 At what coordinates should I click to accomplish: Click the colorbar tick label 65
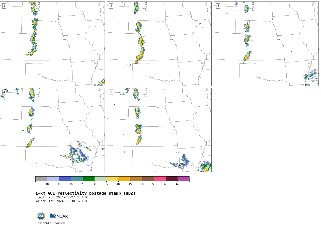pyautogui.click(x=178, y=184)
